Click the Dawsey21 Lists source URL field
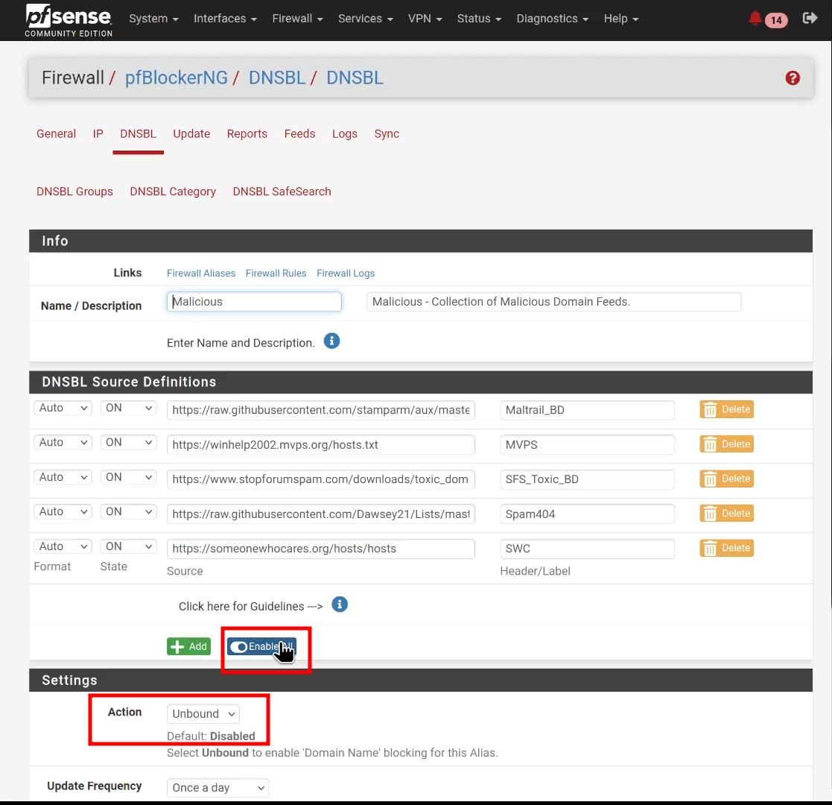Viewport: 832px width, 805px height. click(320, 514)
